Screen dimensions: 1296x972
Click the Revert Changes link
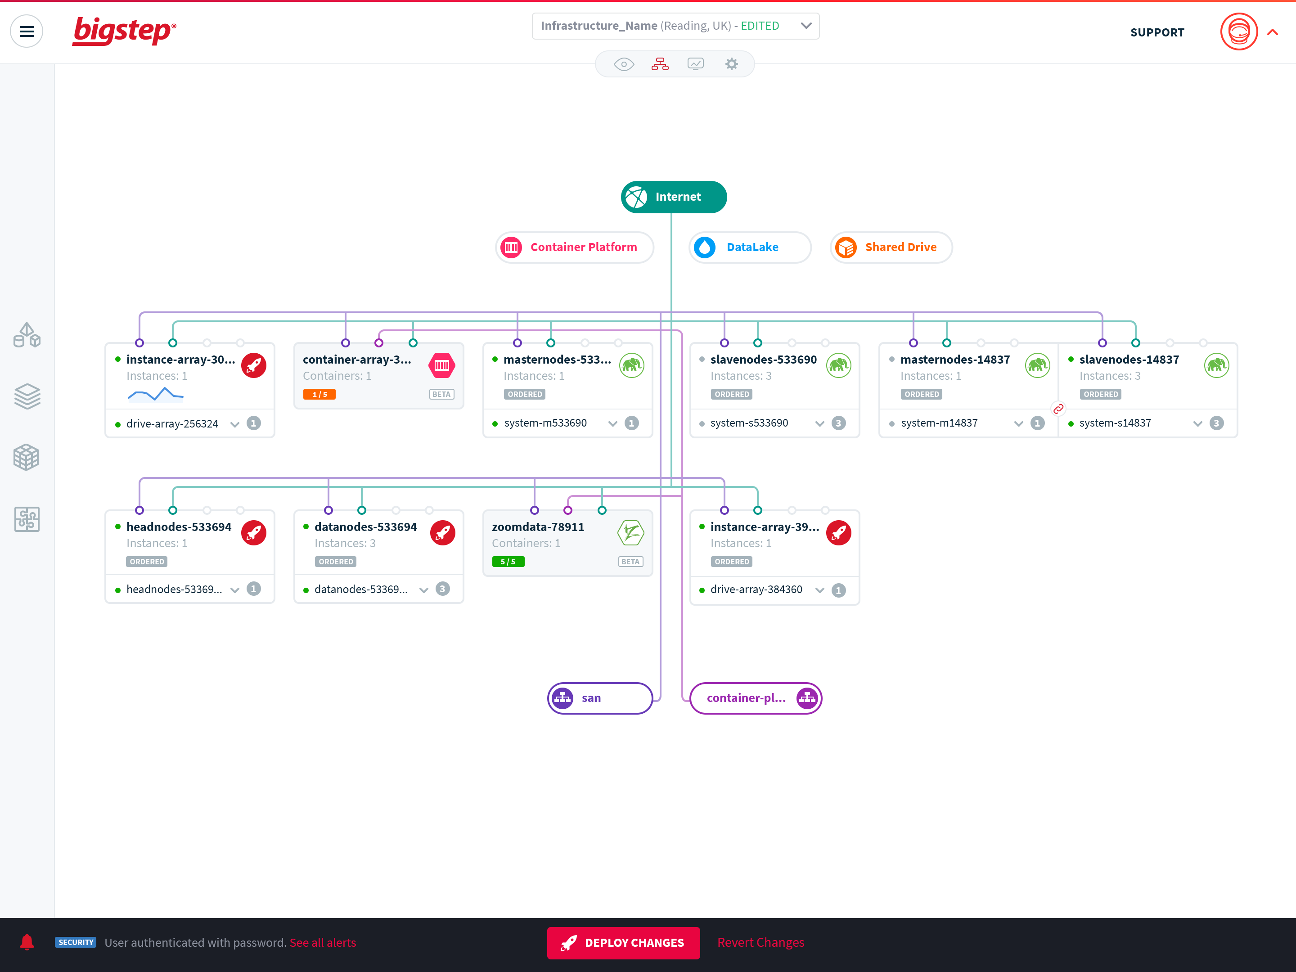tap(760, 943)
